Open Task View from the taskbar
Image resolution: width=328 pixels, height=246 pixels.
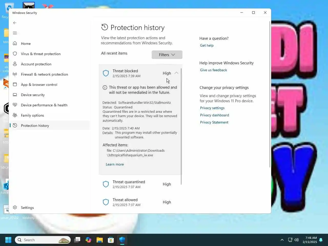77,240
